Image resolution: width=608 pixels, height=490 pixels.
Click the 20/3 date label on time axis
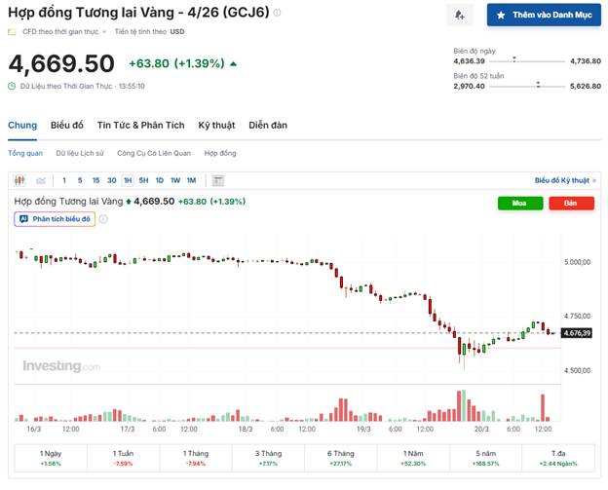coord(481,430)
